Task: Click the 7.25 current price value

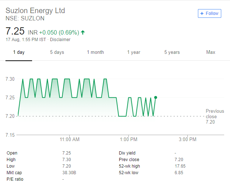Action: (15, 31)
